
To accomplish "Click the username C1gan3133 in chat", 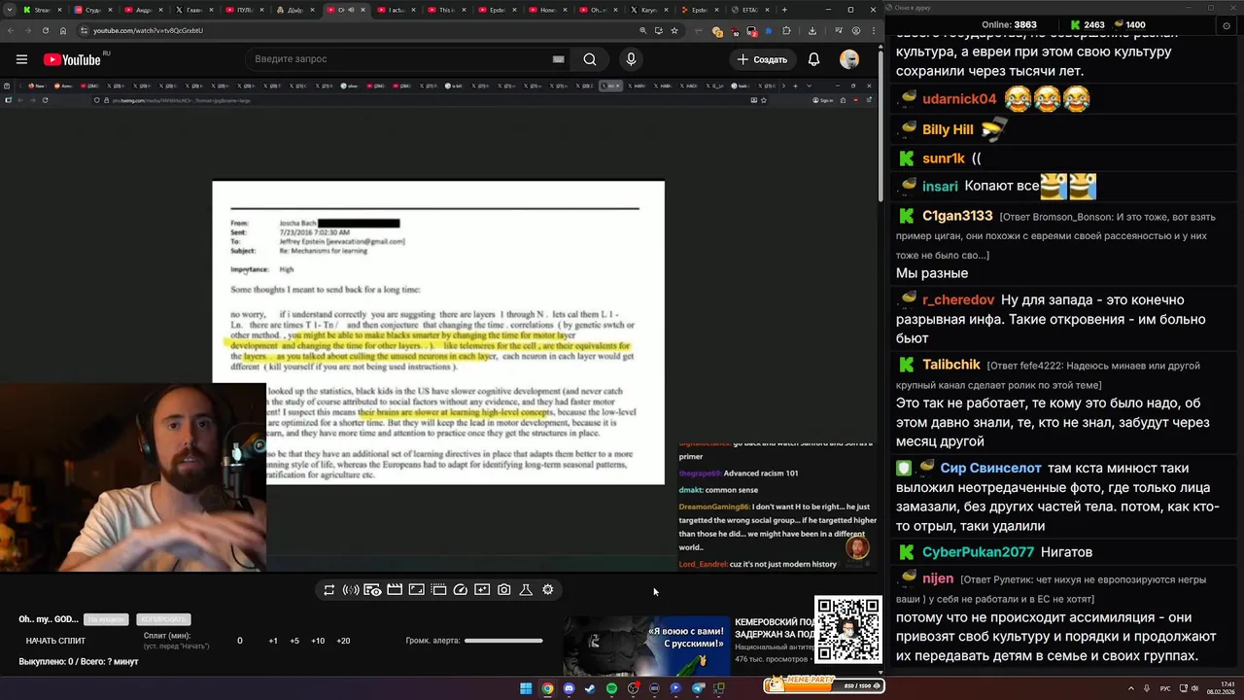I will (957, 216).
